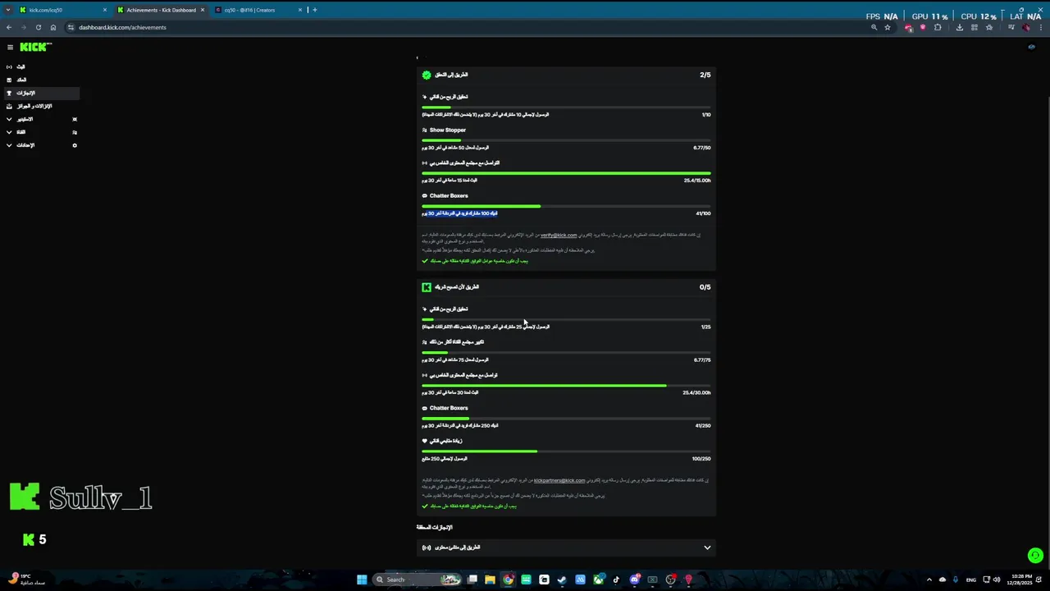This screenshot has width=1050, height=591.
Task: Click the 41/100 Chatter Boxers progress bar
Action: (566, 205)
